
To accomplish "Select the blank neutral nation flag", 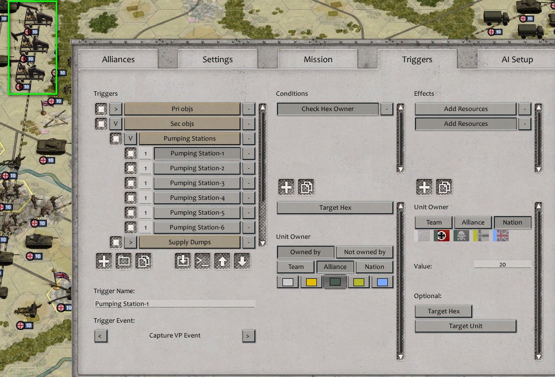I will coord(422,236).
